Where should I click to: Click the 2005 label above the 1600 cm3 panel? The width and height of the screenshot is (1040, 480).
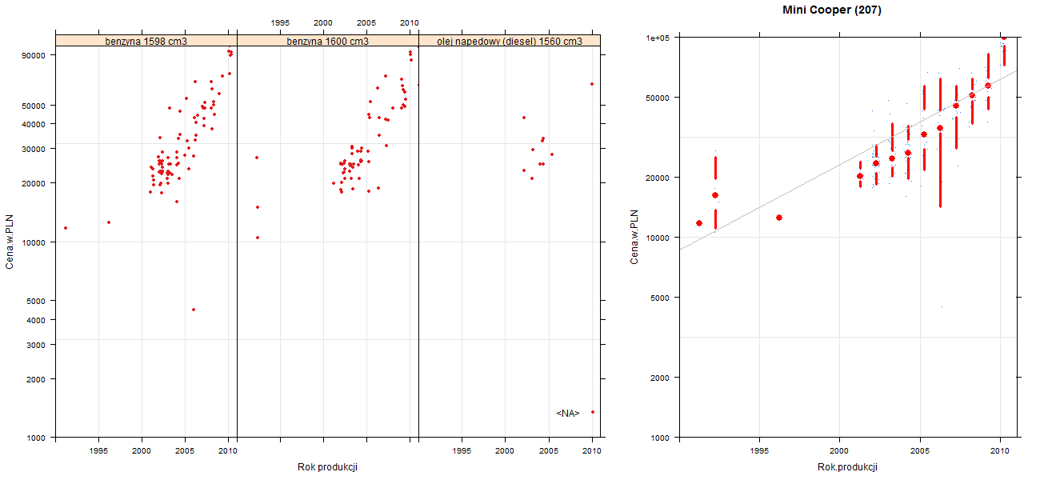366,23
